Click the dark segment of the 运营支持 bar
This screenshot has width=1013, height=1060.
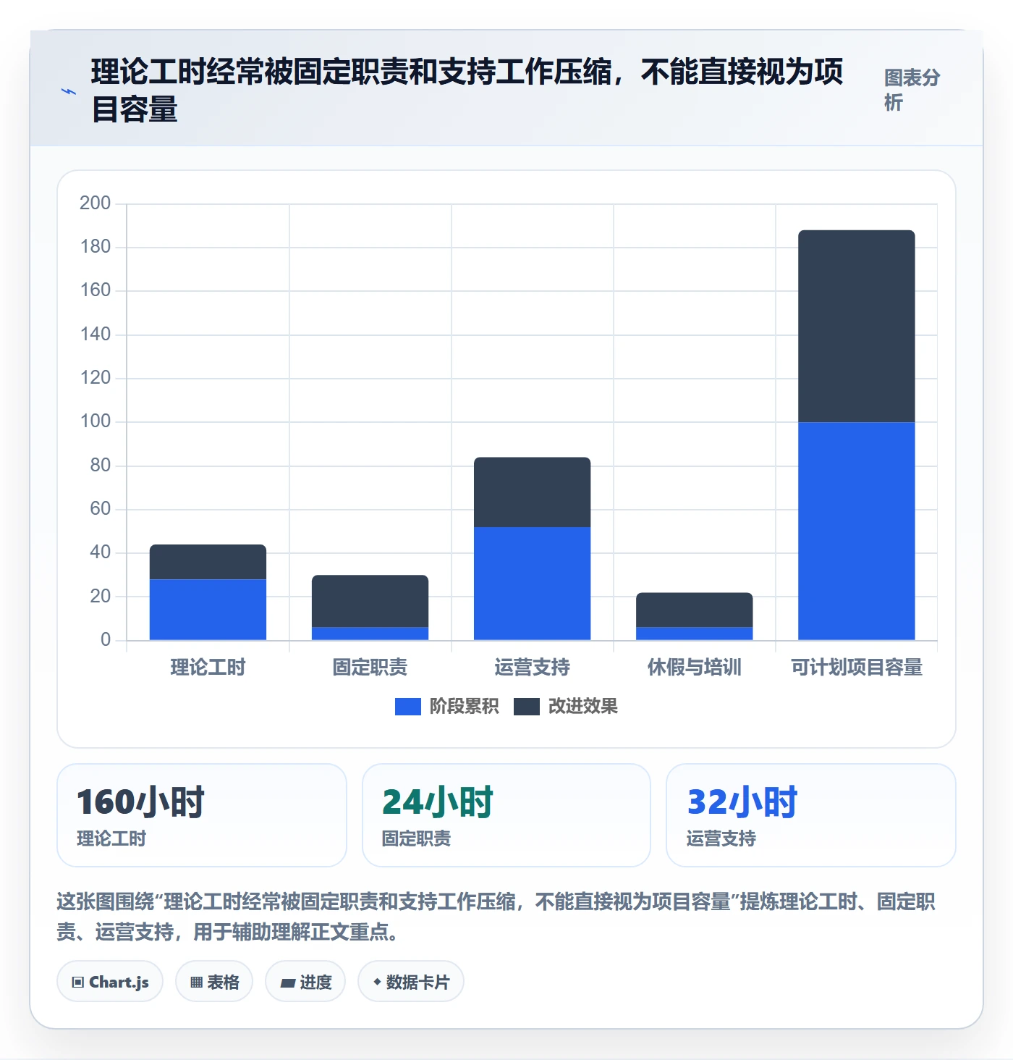tap(533, 492)
